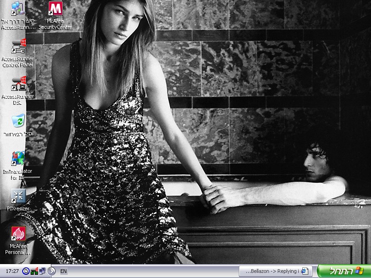The height and width of the screenshot is (278, 371).
Task: Click the green and red tray icon
Action: tap(34, 271)
